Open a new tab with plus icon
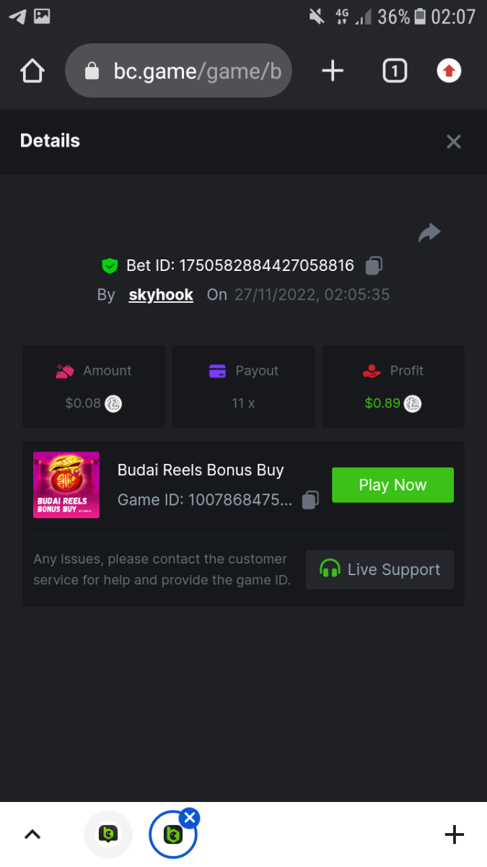Screen dimensions: 487x867 tap(333, 71)
